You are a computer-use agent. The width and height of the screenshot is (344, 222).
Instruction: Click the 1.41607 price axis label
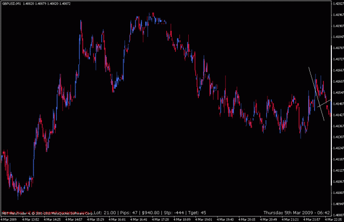click(x=338, y=82)
